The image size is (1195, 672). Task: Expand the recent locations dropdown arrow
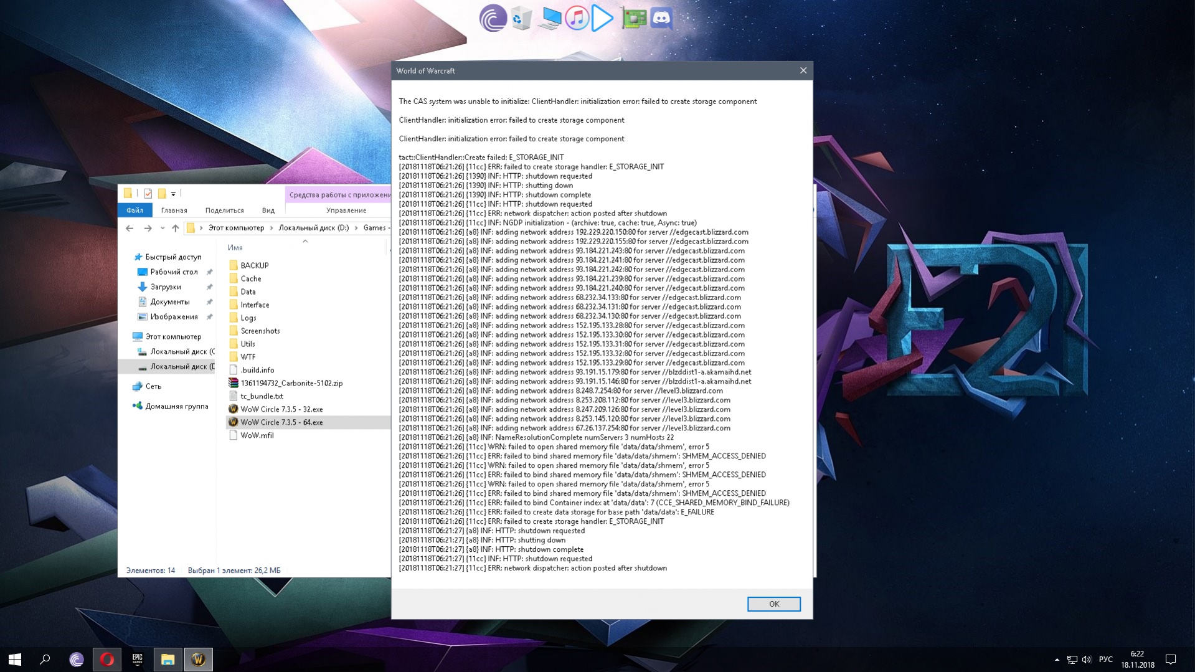click(x=163, y=228)
